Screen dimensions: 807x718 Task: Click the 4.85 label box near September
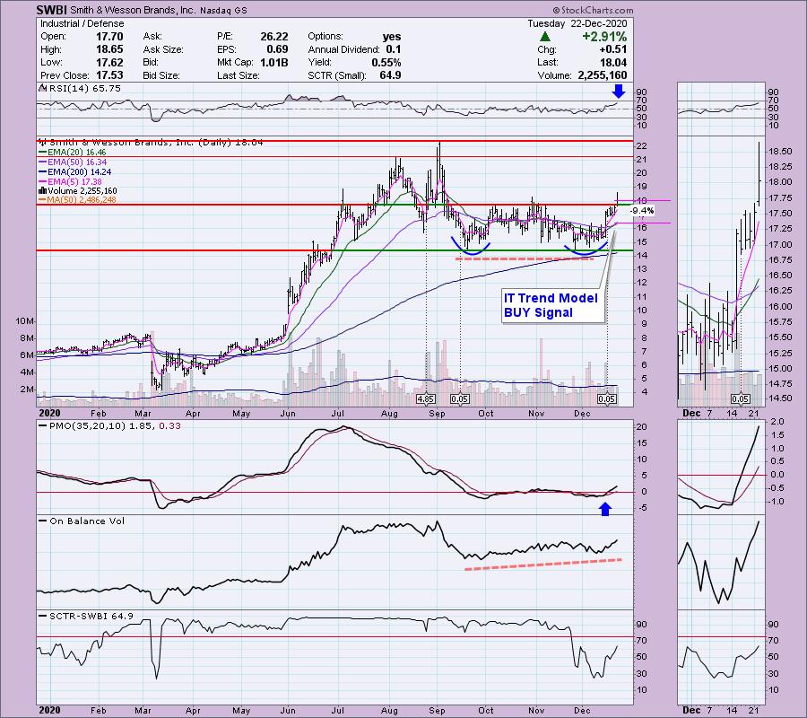coord(426,399)
